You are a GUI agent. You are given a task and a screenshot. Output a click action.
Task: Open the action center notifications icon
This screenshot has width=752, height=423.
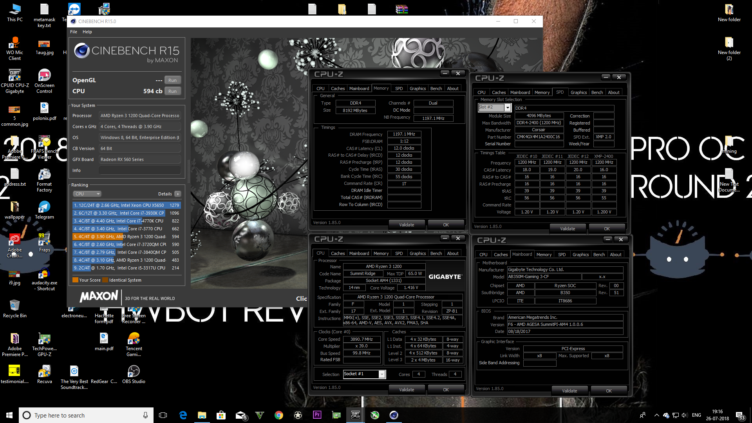point(740,415)
